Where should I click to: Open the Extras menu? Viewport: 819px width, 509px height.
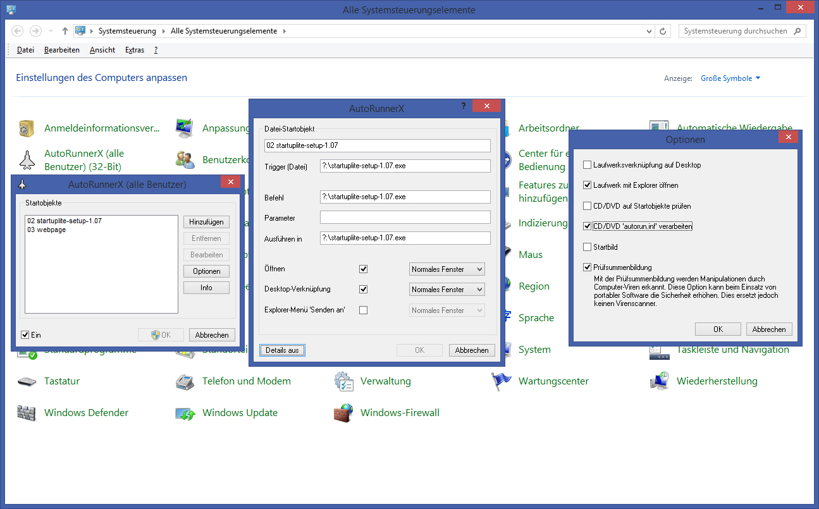(135, 50)
